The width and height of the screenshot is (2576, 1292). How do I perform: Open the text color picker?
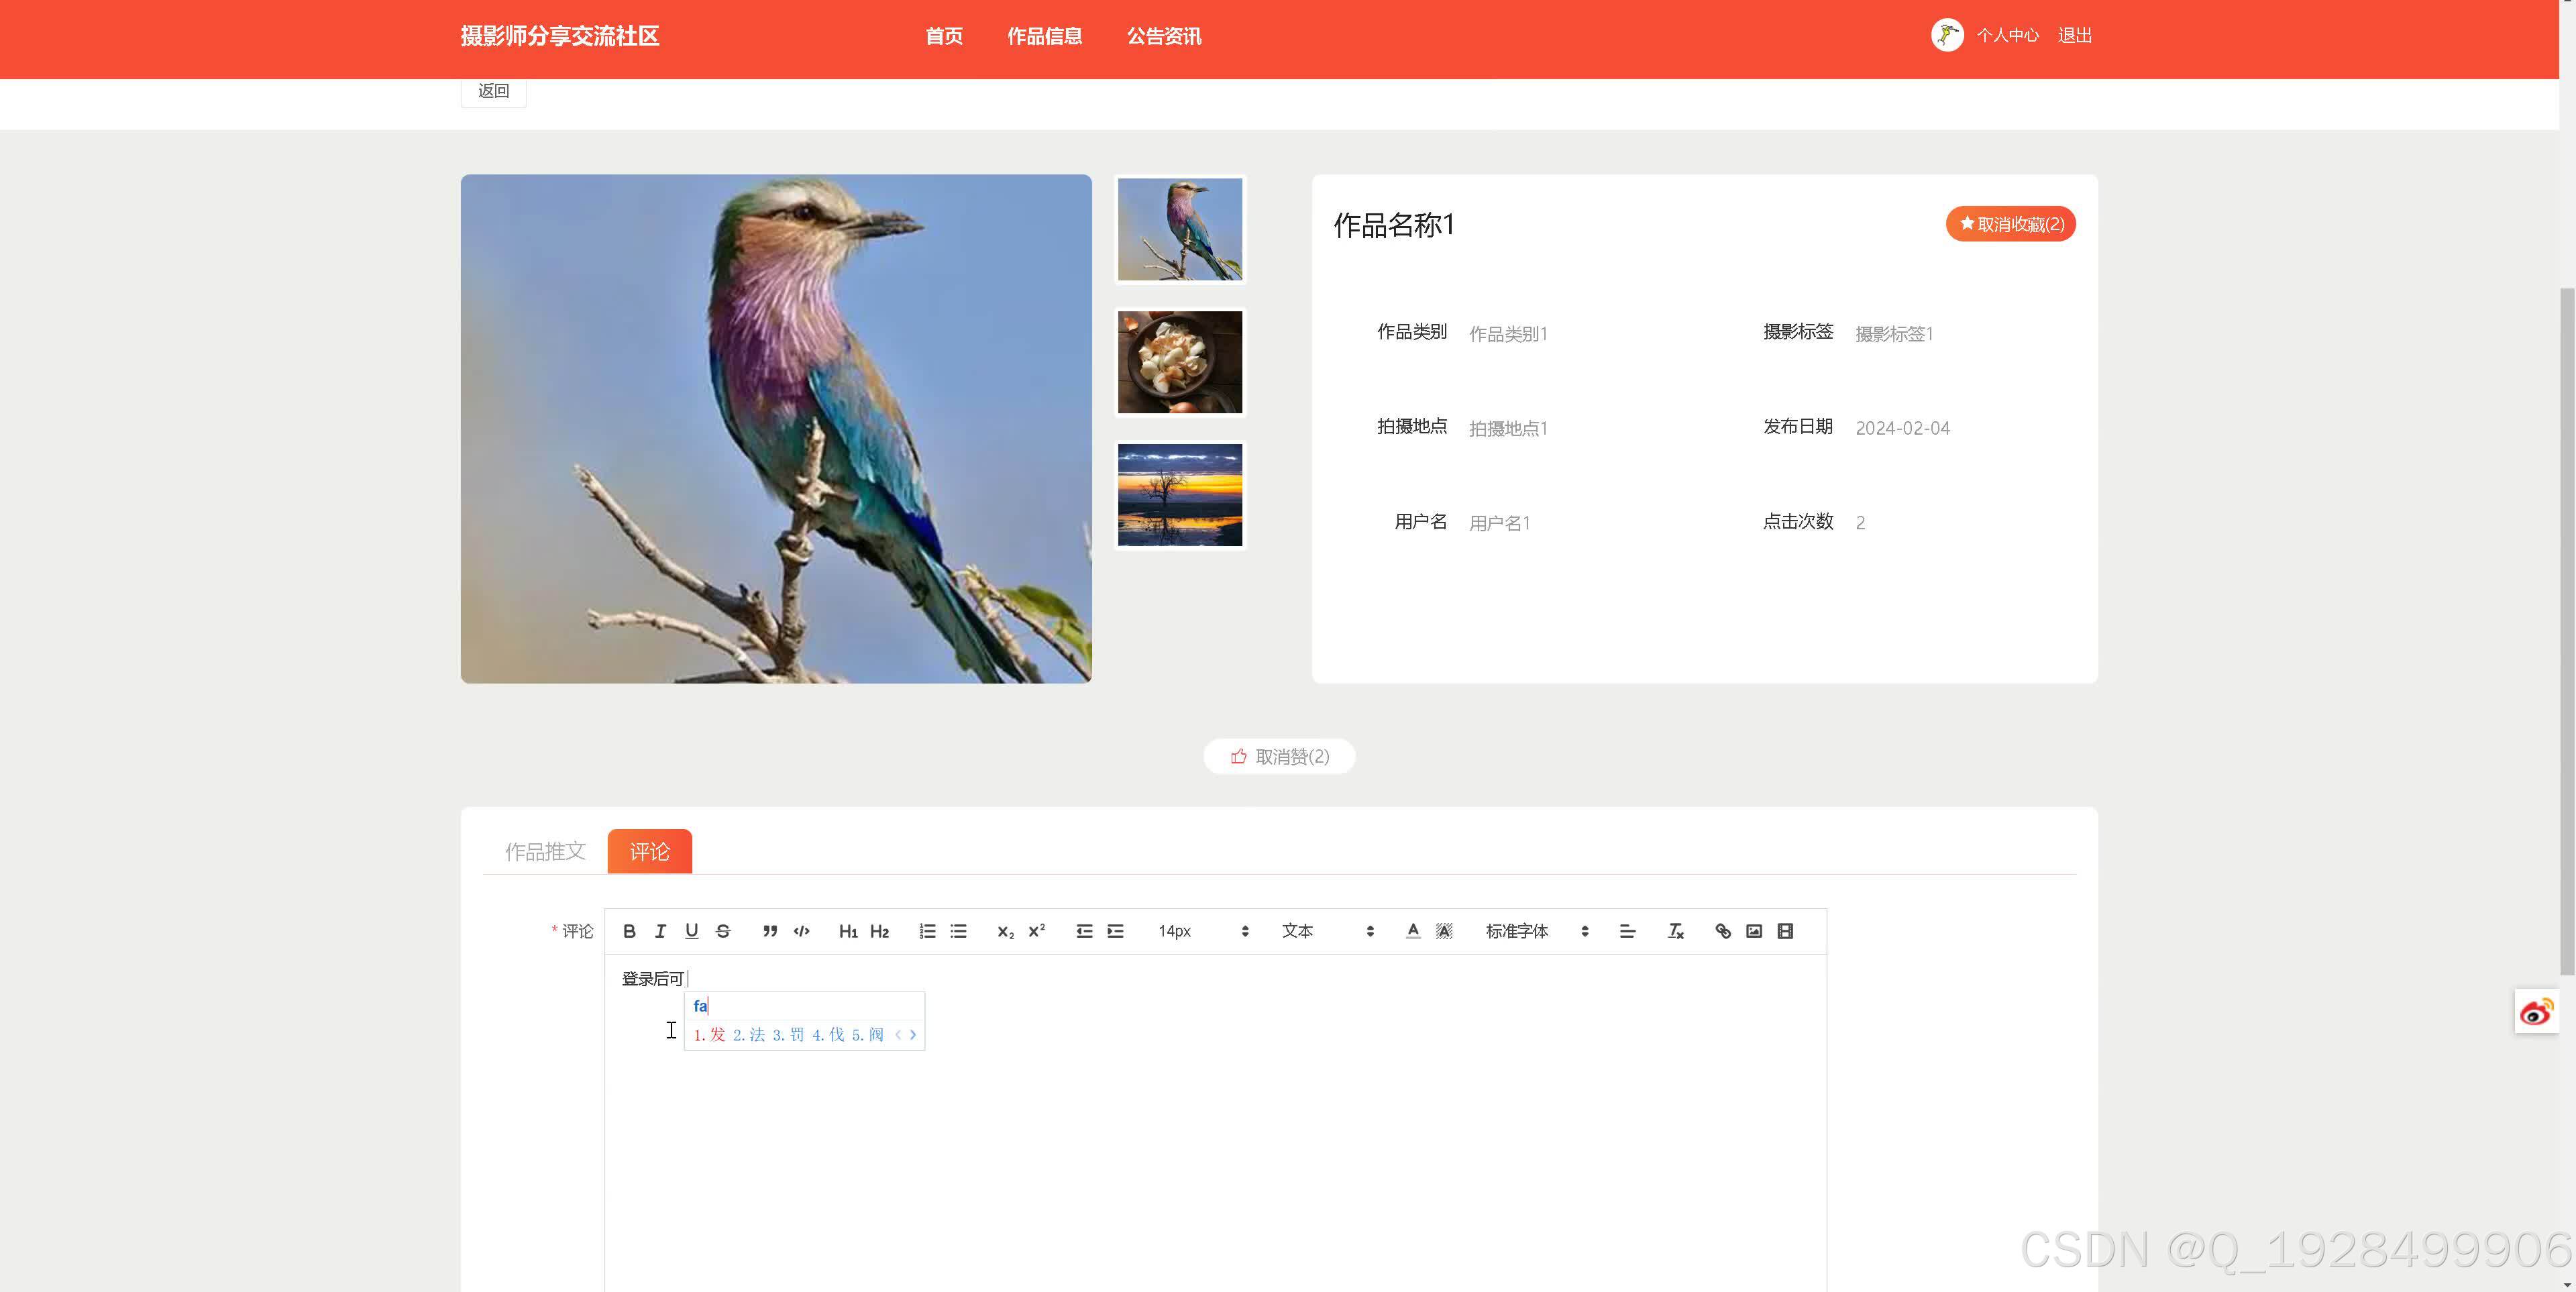point(1412,931)
